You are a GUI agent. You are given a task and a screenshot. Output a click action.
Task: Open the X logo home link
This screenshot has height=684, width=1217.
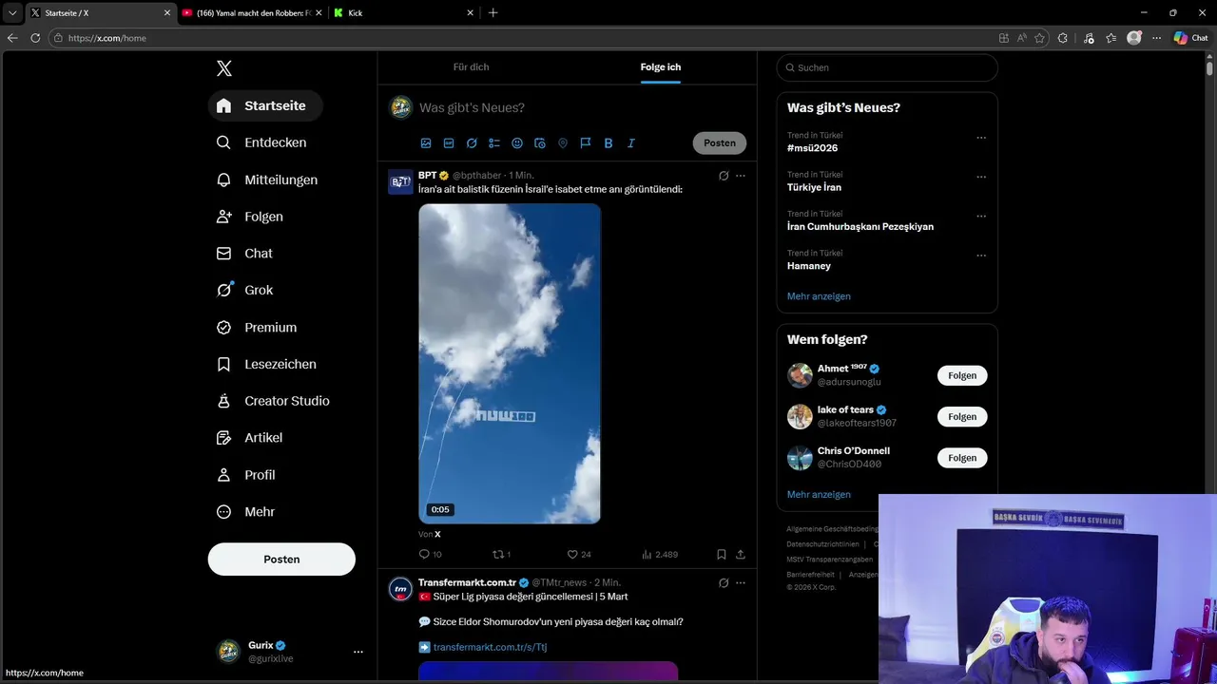pyautogui.click(x=224, y=68)
